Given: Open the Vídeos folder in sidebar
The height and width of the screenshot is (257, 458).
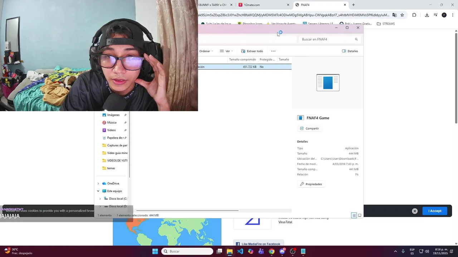Looking at the screenshot, I should 111,130.
